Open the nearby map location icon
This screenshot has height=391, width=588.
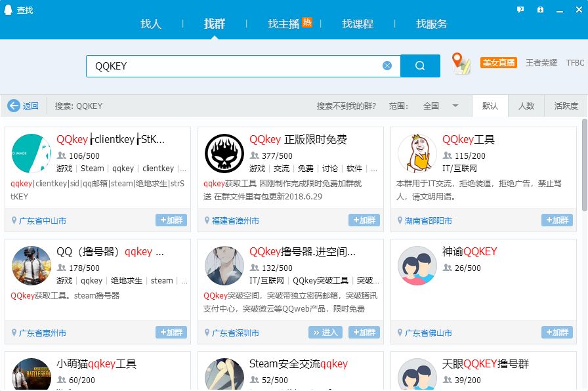tap(461, 64)
